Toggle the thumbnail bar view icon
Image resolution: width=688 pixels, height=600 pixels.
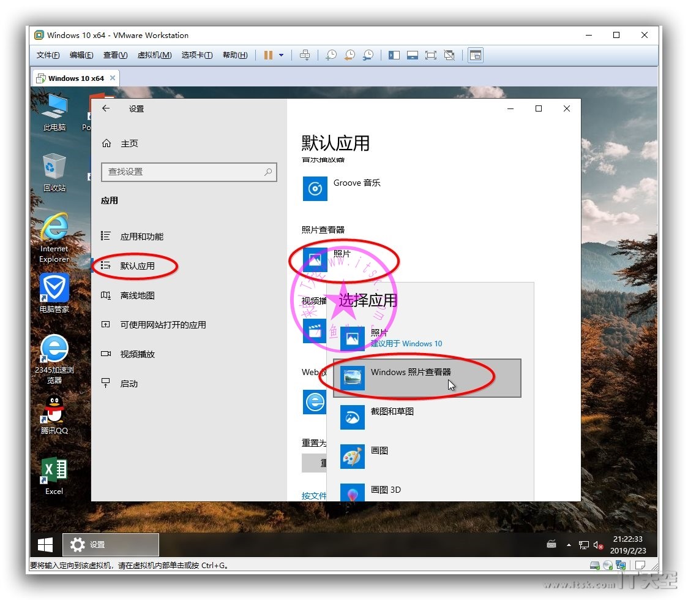coord(413,55)
